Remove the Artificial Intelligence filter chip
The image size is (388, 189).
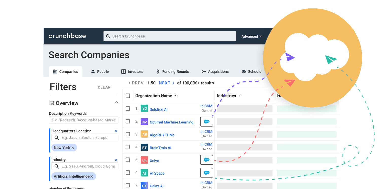pos(92,176)
